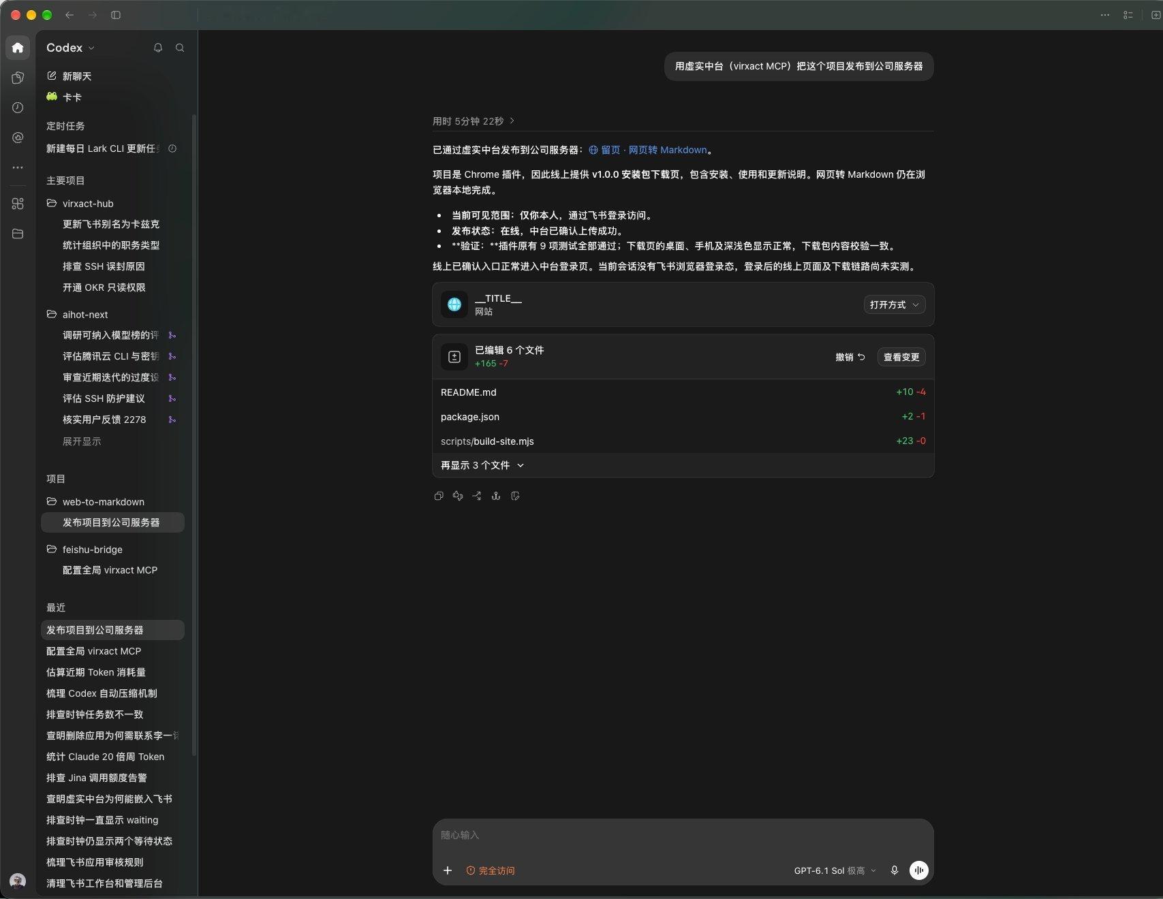Screen dimensions: 1163x899
Task: Click the 查看变更 button
Action: click(x=901, y=357)
